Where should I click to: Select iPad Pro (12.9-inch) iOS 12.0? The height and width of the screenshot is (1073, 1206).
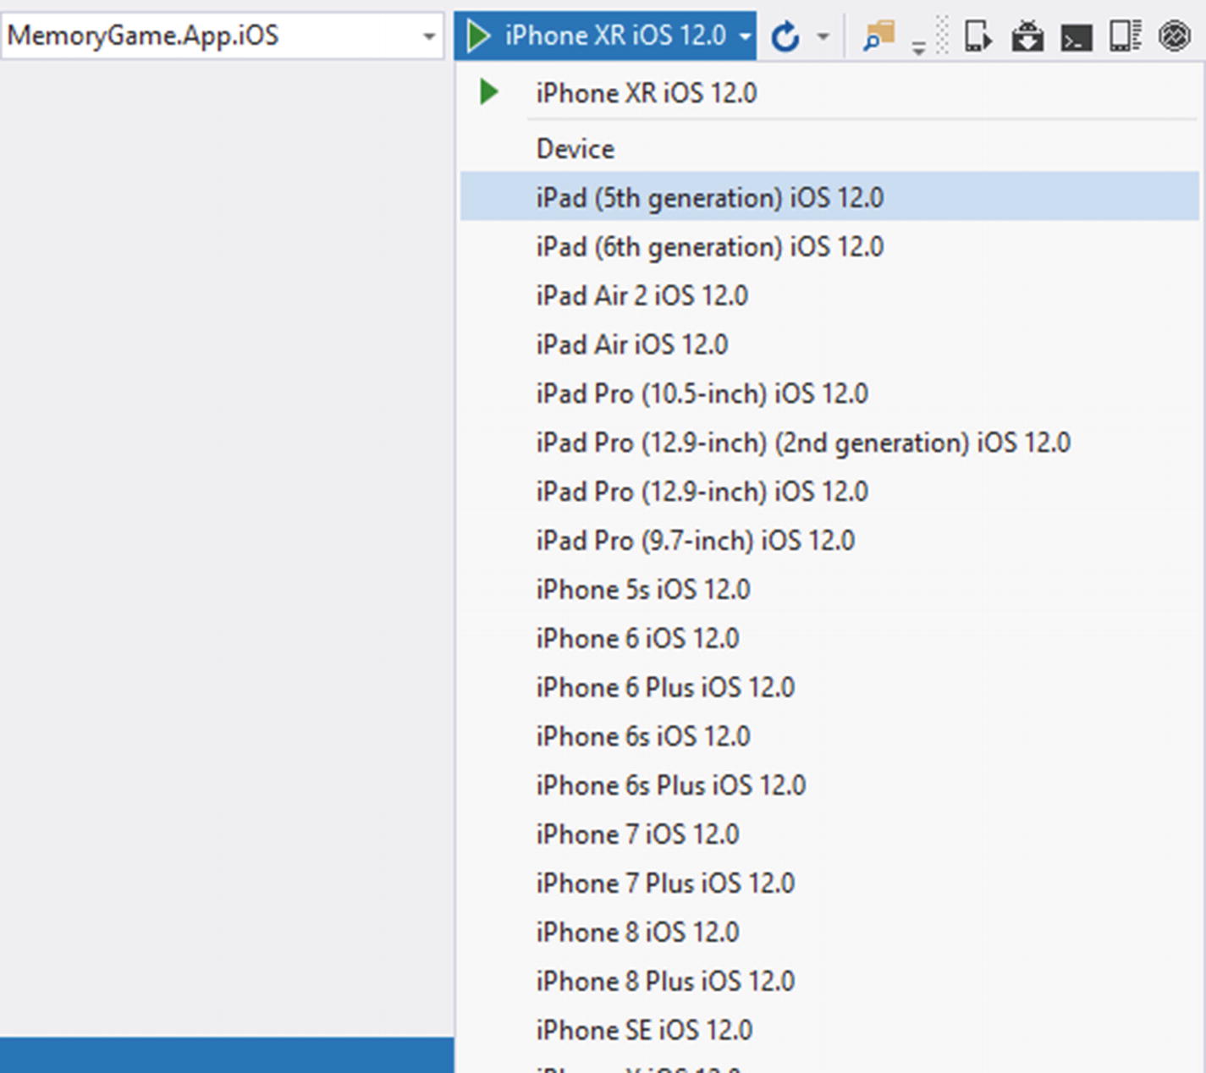click(829, 492)
